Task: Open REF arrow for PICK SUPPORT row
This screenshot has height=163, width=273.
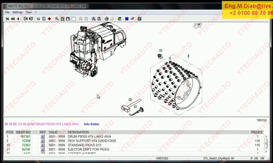Action: click(42, 141)
